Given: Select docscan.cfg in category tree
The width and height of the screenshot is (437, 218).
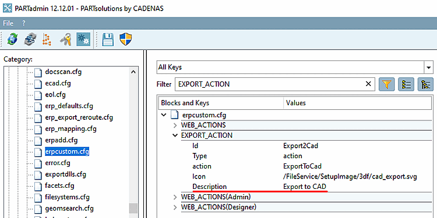Looking at the screenshot, I should point(64,72).
